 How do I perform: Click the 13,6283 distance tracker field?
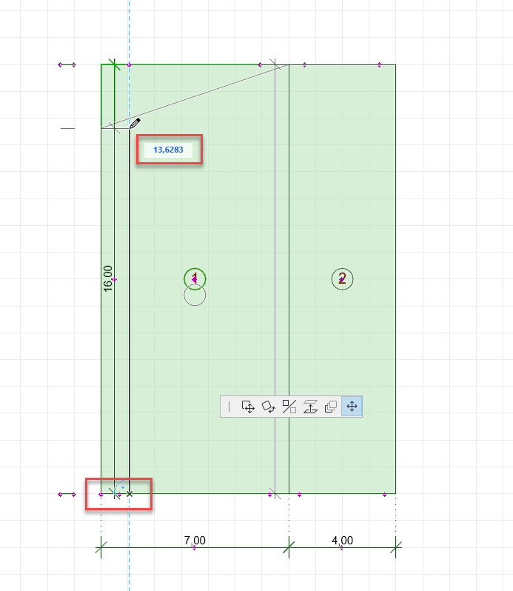point(168,150)
